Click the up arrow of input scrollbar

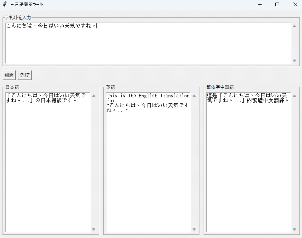tap(294, 26)
